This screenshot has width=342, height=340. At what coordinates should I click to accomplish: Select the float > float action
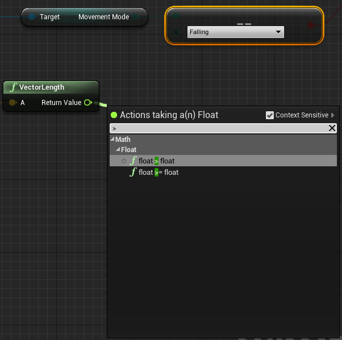pos(156,161)
